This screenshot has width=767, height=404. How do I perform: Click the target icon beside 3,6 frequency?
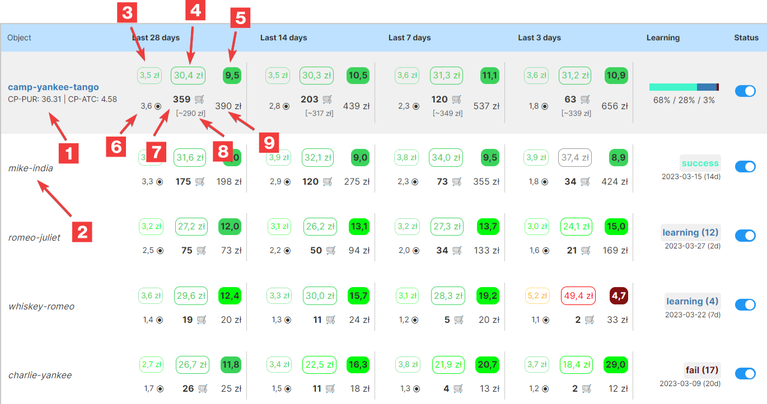(158, 106)
